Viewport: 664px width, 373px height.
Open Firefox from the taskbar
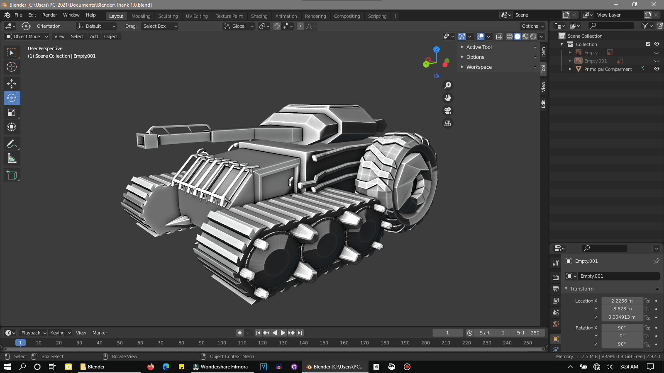click(x=151, y=367)
